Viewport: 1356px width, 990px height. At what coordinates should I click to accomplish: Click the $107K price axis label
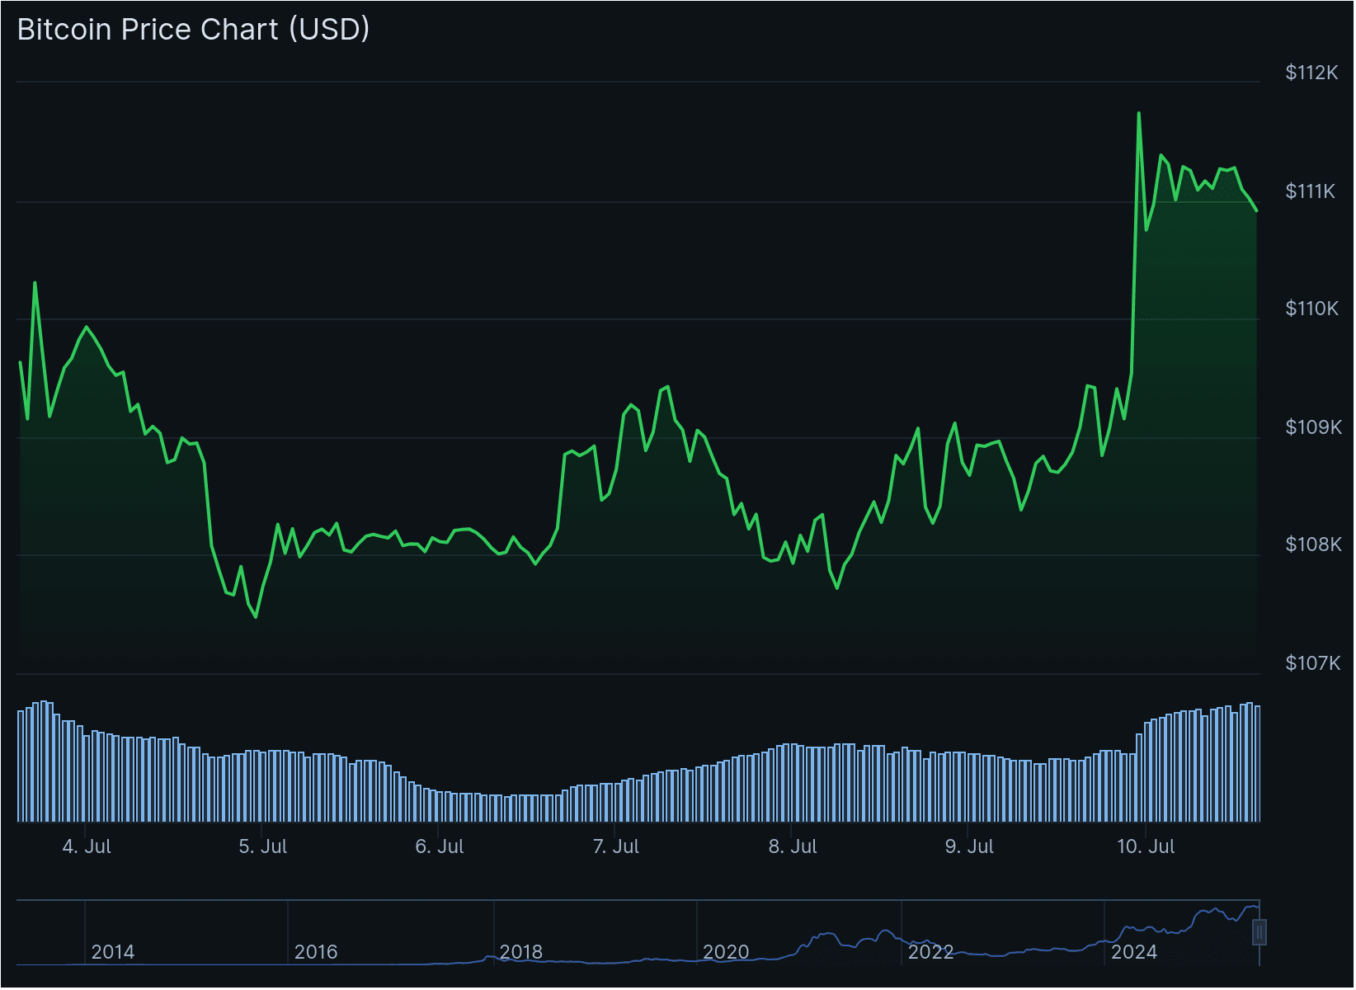click(1313, 663)
